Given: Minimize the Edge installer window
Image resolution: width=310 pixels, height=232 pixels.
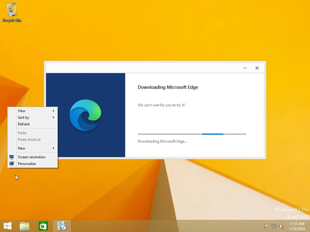Looking at the screenshot, I should click(245, 68).
